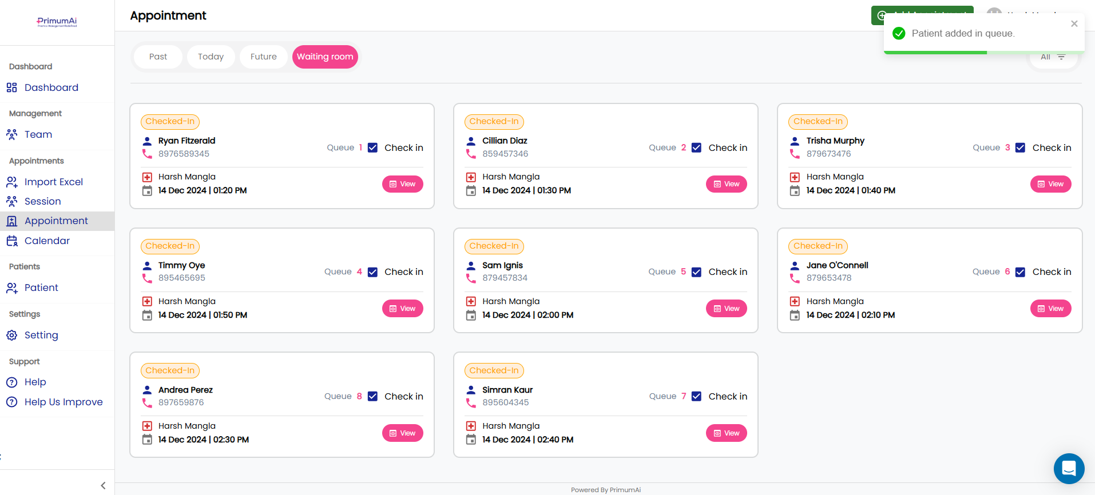Viewport: 1095px width, 495px height.
Task: Open Help Us Improve link
Action: point(64,402)
